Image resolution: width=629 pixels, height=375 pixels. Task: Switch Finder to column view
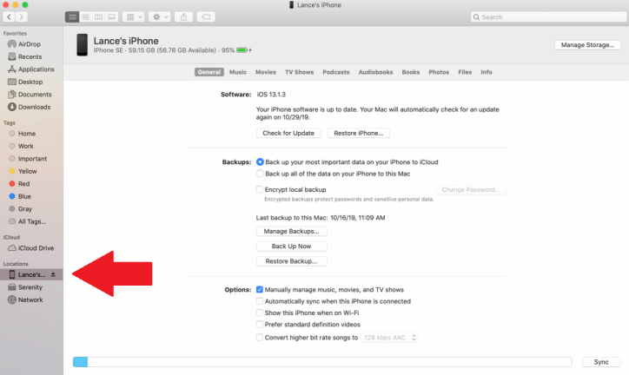point(99,16)
